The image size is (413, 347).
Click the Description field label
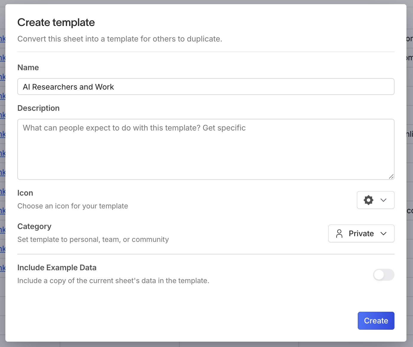click(x=38, y=108)
